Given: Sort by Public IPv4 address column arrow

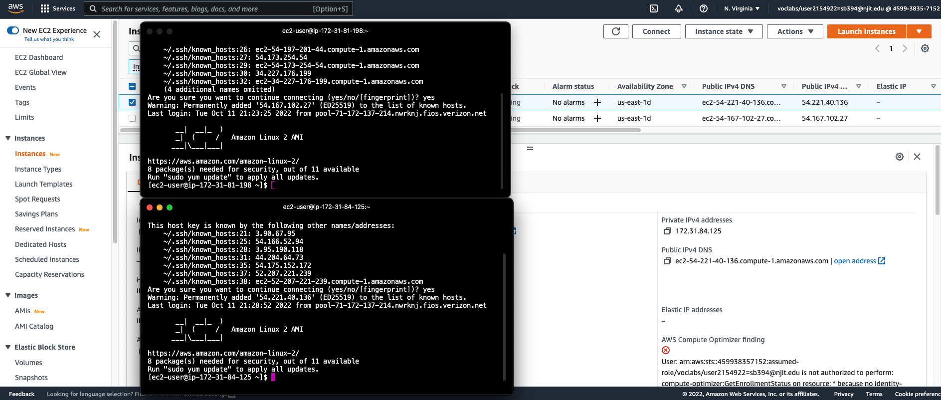Looking at the screenshot, I should pos(859,86).
